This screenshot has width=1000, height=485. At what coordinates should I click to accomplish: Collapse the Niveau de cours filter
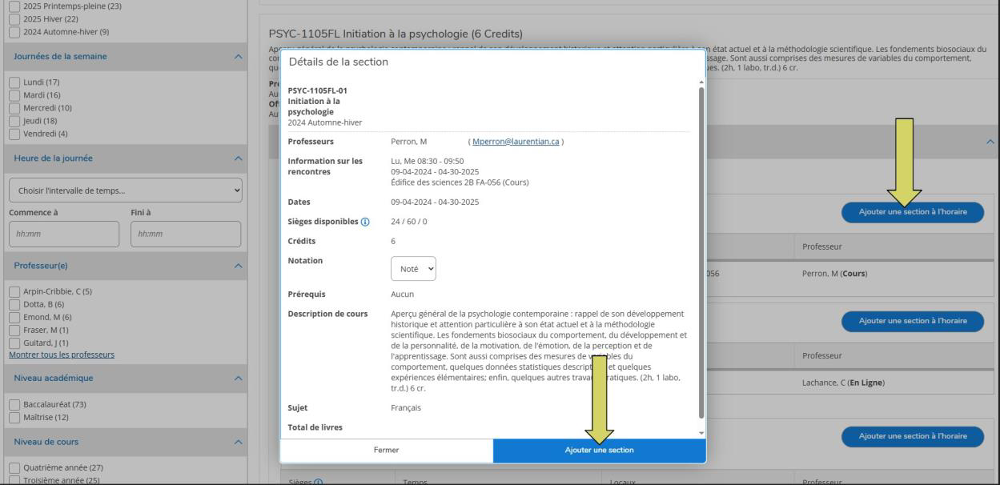(236, 441)
